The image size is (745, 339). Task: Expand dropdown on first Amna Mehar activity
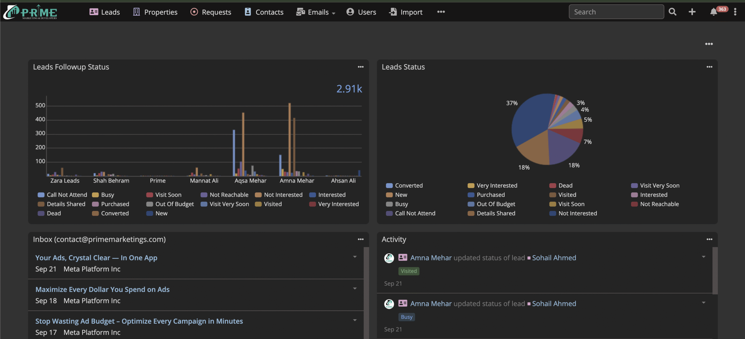coord(703,257)
